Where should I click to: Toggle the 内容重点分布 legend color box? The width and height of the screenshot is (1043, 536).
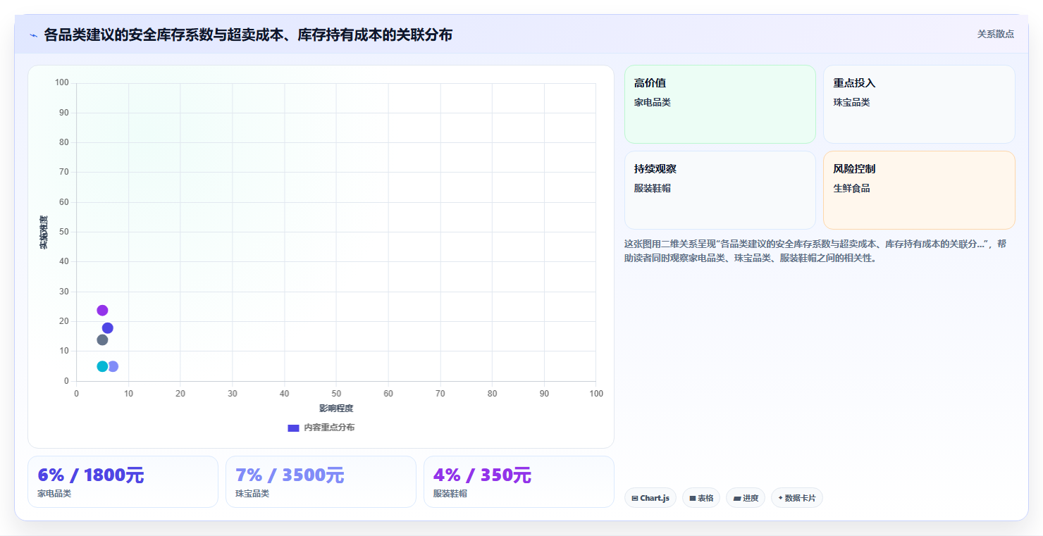tap(294, 428)
